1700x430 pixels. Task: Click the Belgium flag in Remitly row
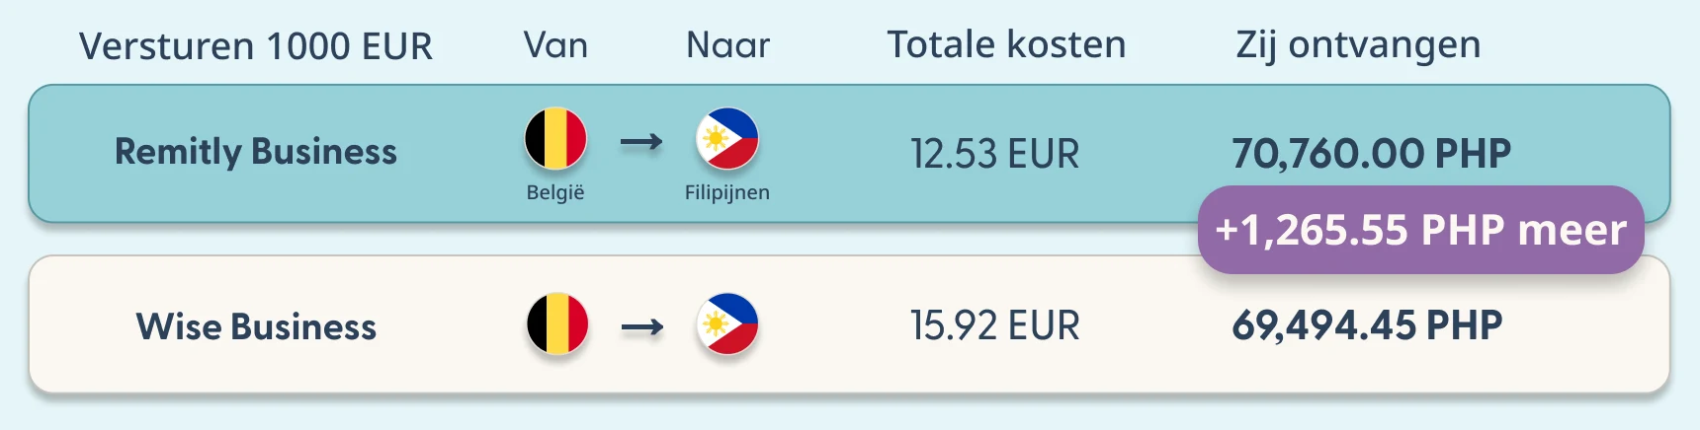pos(555,139)
